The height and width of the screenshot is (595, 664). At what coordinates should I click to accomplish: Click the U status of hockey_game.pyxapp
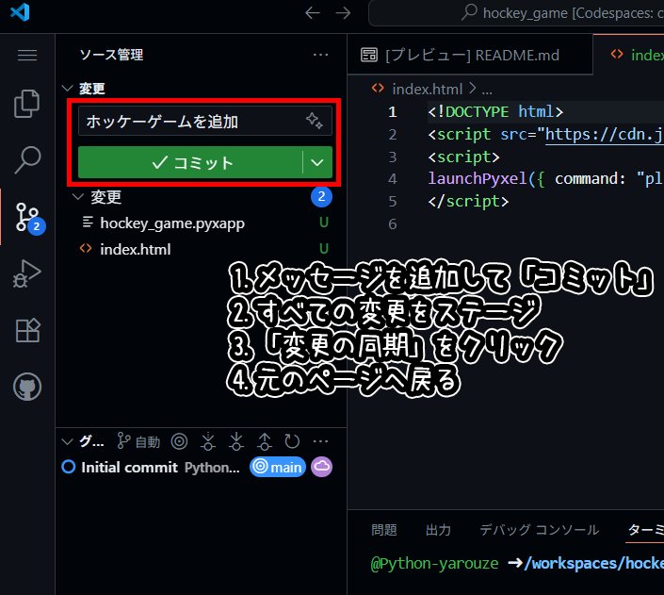pos(324,223)
